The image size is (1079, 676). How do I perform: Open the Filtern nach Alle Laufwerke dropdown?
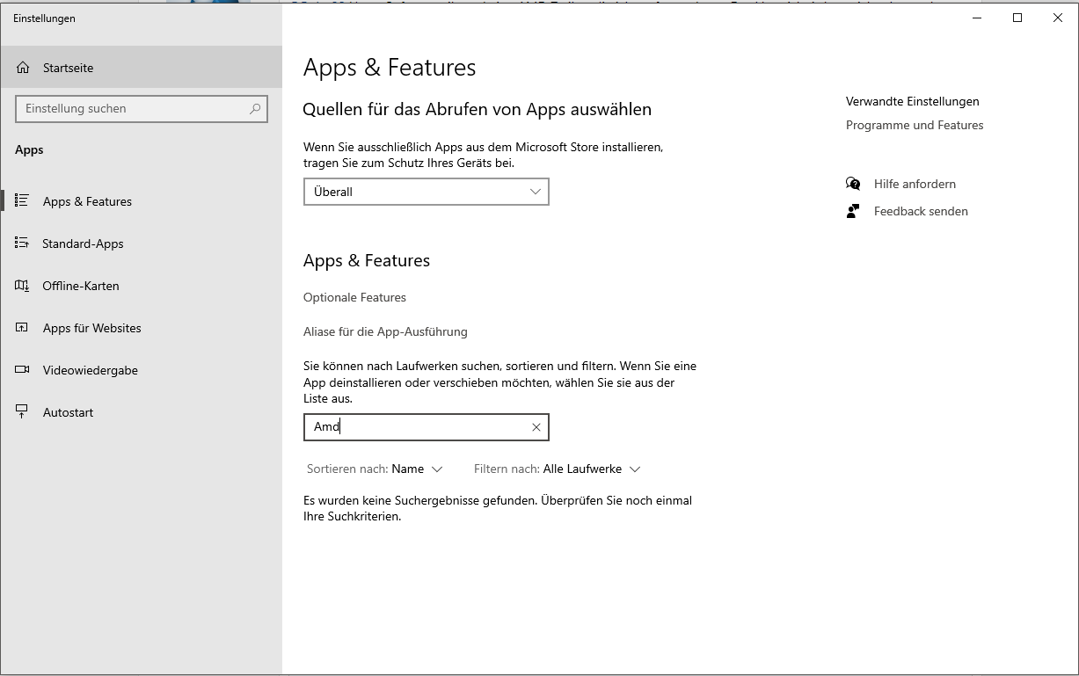coord(558,469)
